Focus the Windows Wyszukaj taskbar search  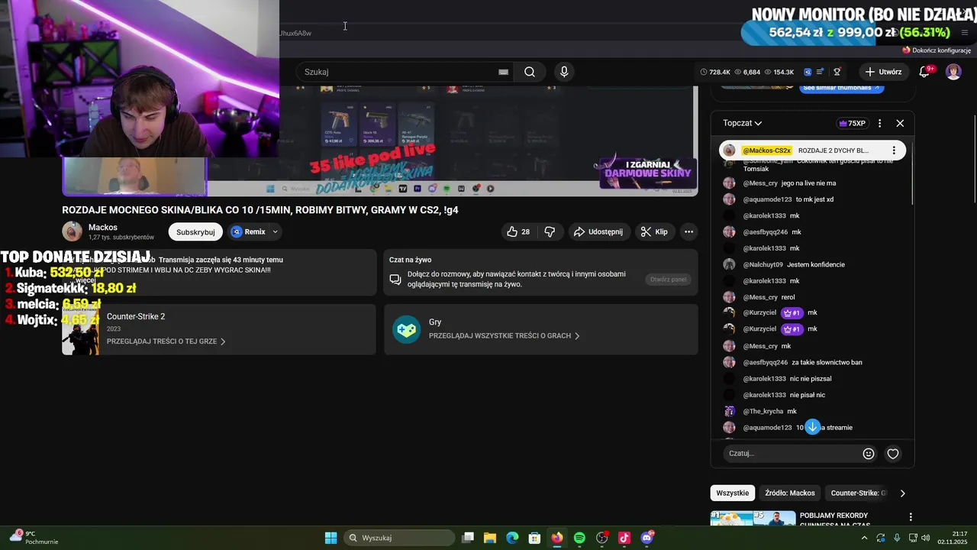(398, 538)
